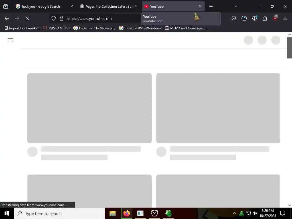
Task: Click Firefox taskbar icon
Action: coord(126,213)
